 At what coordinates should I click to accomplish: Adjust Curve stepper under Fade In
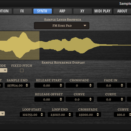[x=122, y=99]
